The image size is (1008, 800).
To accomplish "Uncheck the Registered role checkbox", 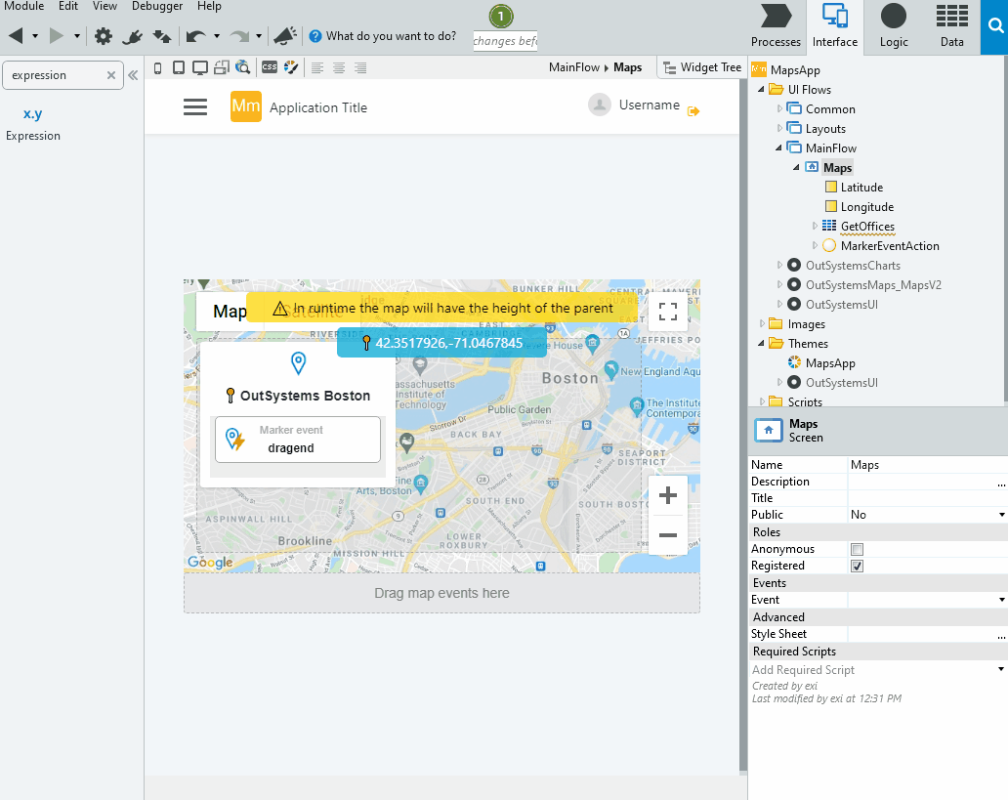I will click(857, 566).
